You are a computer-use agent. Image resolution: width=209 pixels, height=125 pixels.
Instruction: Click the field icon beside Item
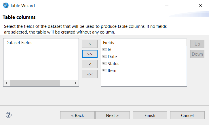tap(105, 70)
